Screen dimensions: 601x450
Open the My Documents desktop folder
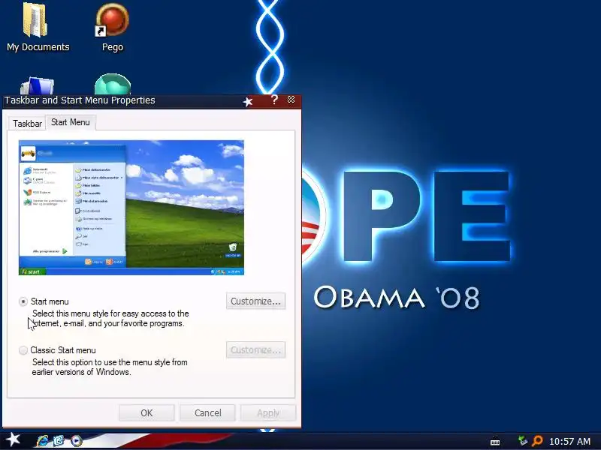pos(38,28)
